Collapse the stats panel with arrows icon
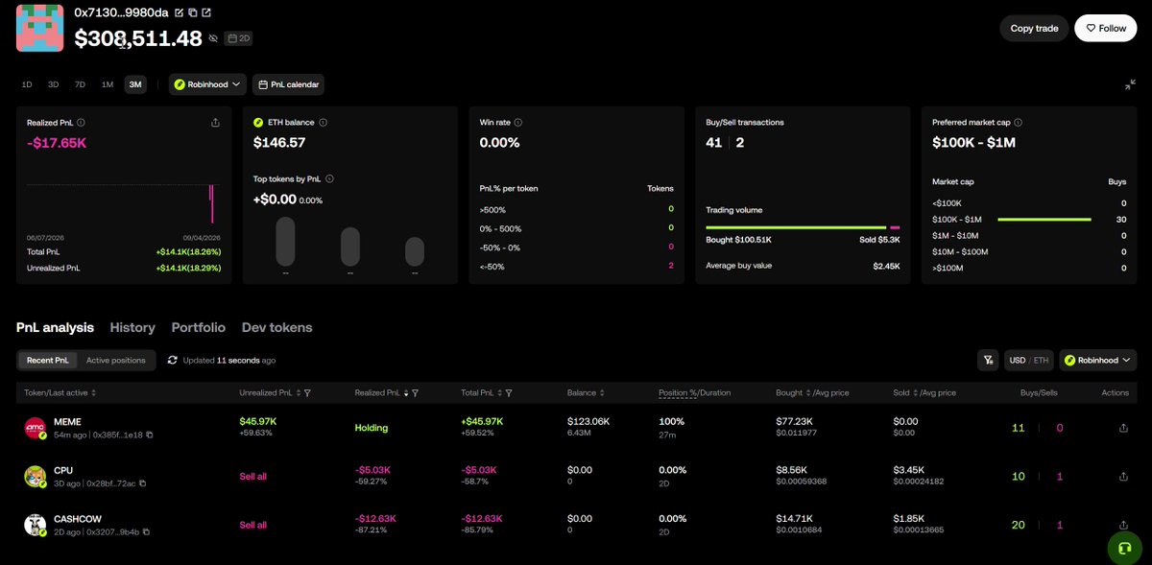Image resolution: width=1152 pixels, height=565 pixels. click(x=1131, y=84)
